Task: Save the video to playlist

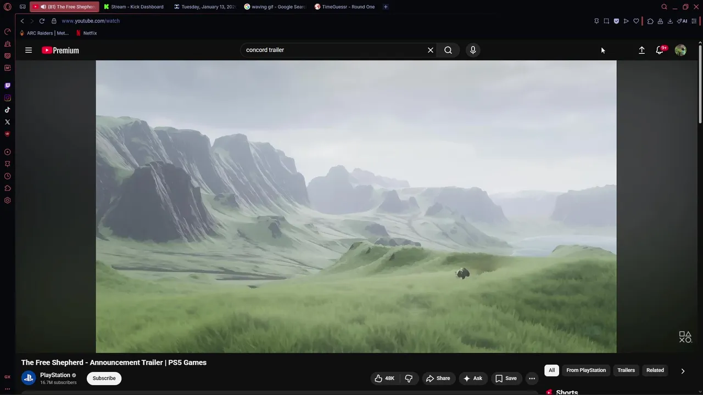Action: 506,379
